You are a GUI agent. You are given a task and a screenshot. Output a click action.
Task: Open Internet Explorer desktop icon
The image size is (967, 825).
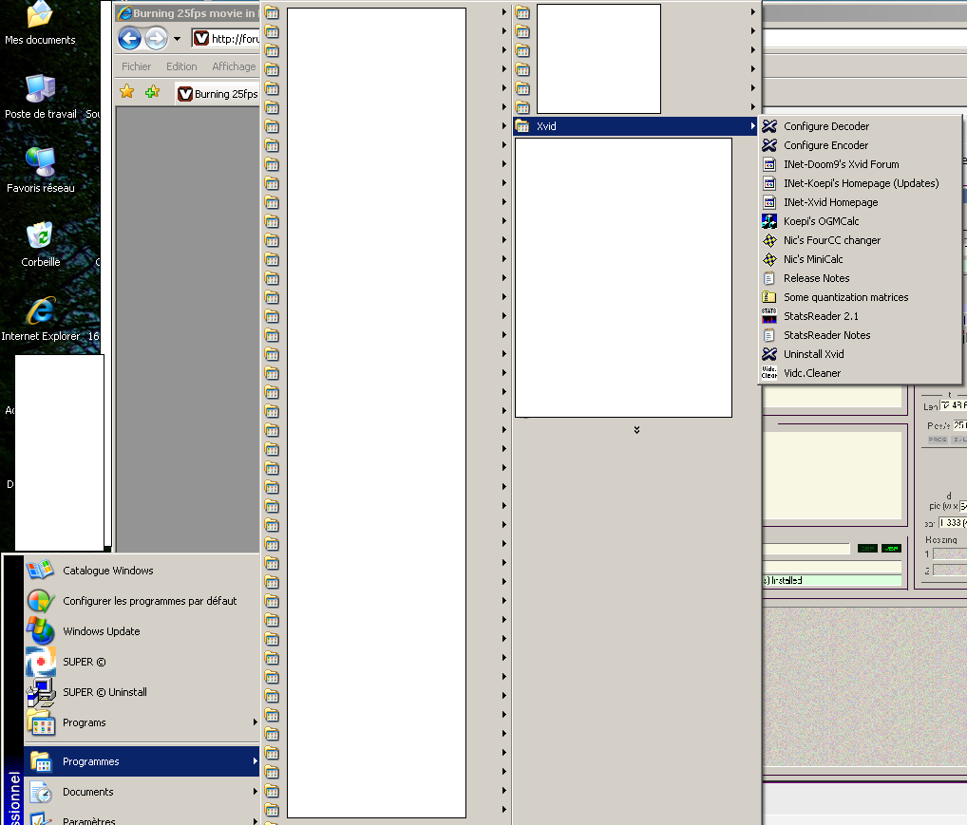point(41,319)
